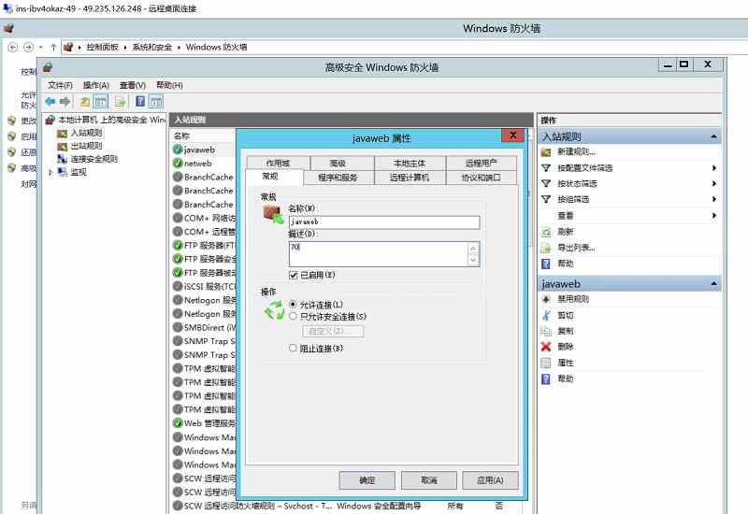Open the 操作(A) menu

point(96,85)
